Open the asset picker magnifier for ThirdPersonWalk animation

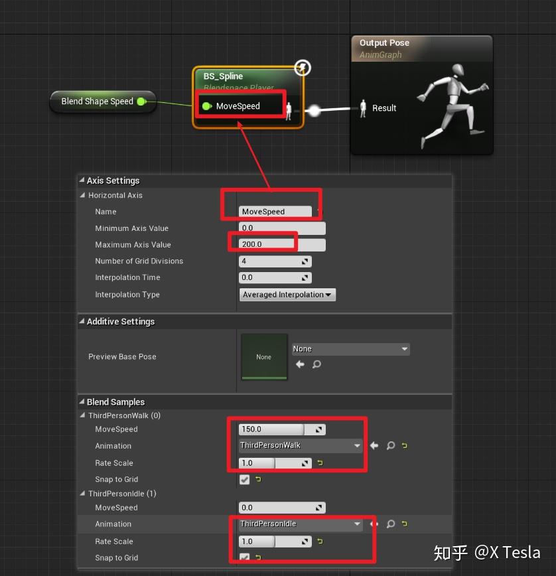pos(390,445)
